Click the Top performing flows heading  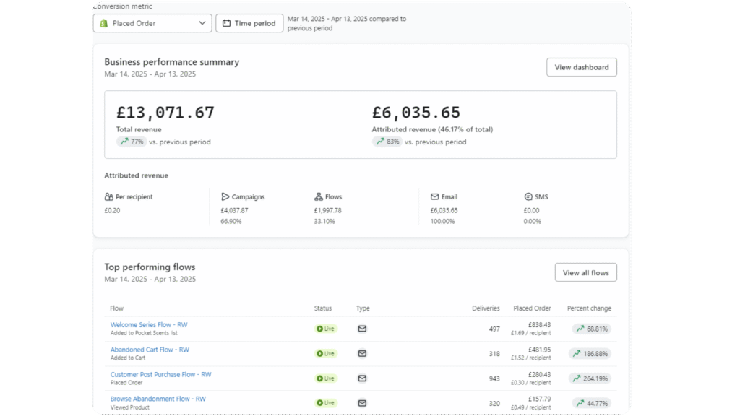[150, 267]
